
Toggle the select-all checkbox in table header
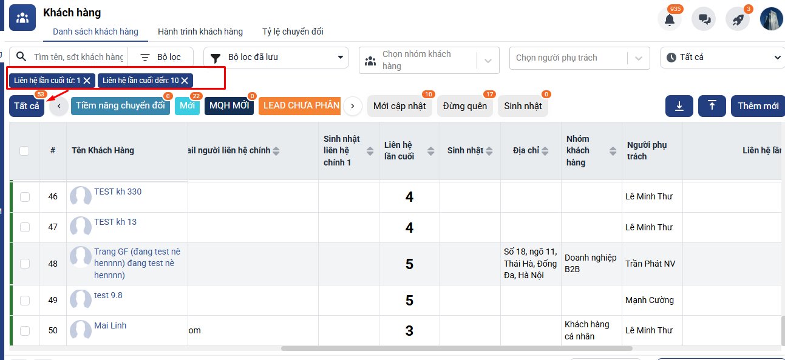click(x=24, y=151)
